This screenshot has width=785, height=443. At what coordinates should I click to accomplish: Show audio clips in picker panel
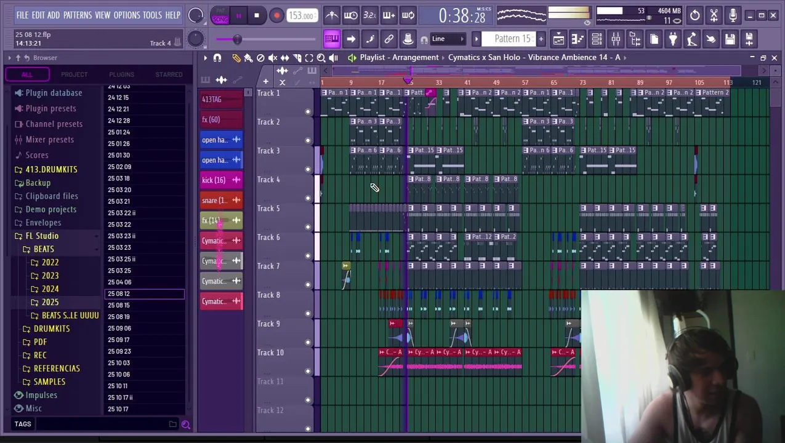pyautogui.click(x=221, y=80)
